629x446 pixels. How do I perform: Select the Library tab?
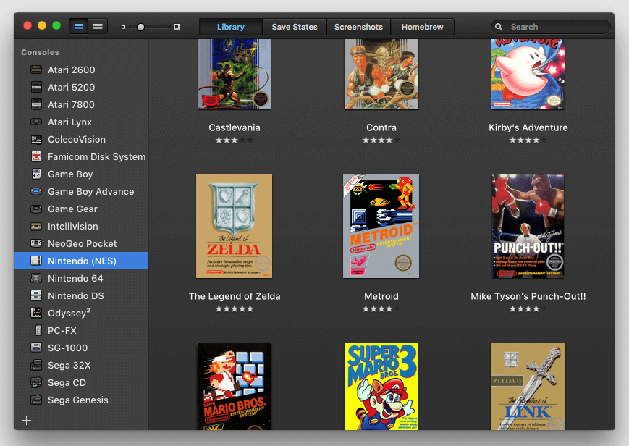pyautogui.click(x=231, y=27)
